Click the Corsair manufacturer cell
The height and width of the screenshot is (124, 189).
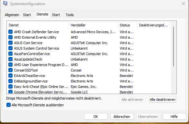[76, 70]
